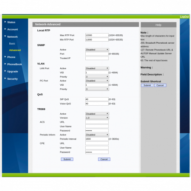Screen dimensions: 191x191
Task: Expand the Security menu arrow
Action: point(5,78)
